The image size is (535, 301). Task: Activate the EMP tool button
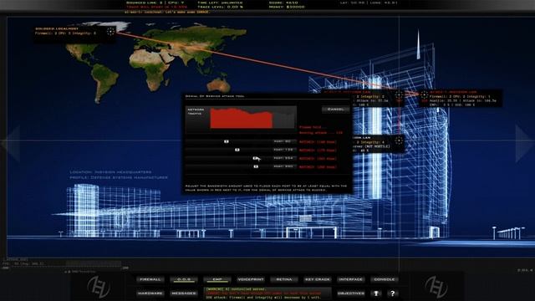(217, 279)
